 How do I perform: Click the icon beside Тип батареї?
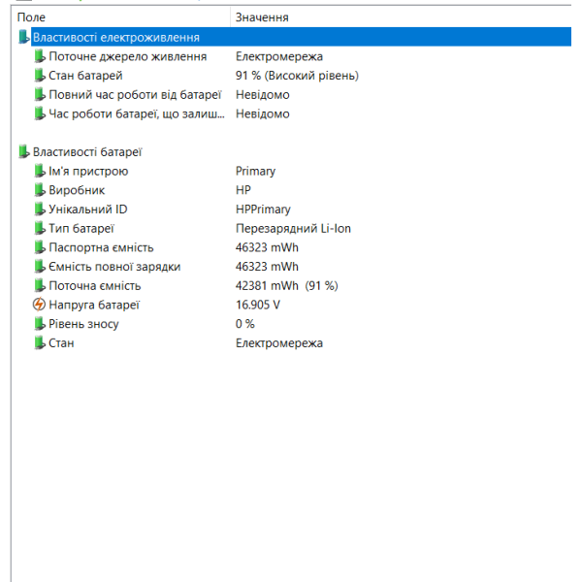[x=40, y=228]
